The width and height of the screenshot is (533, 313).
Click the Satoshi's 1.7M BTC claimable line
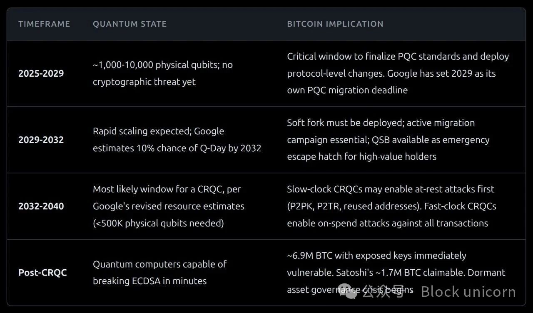pyautogui.click(x=396, y=273)
